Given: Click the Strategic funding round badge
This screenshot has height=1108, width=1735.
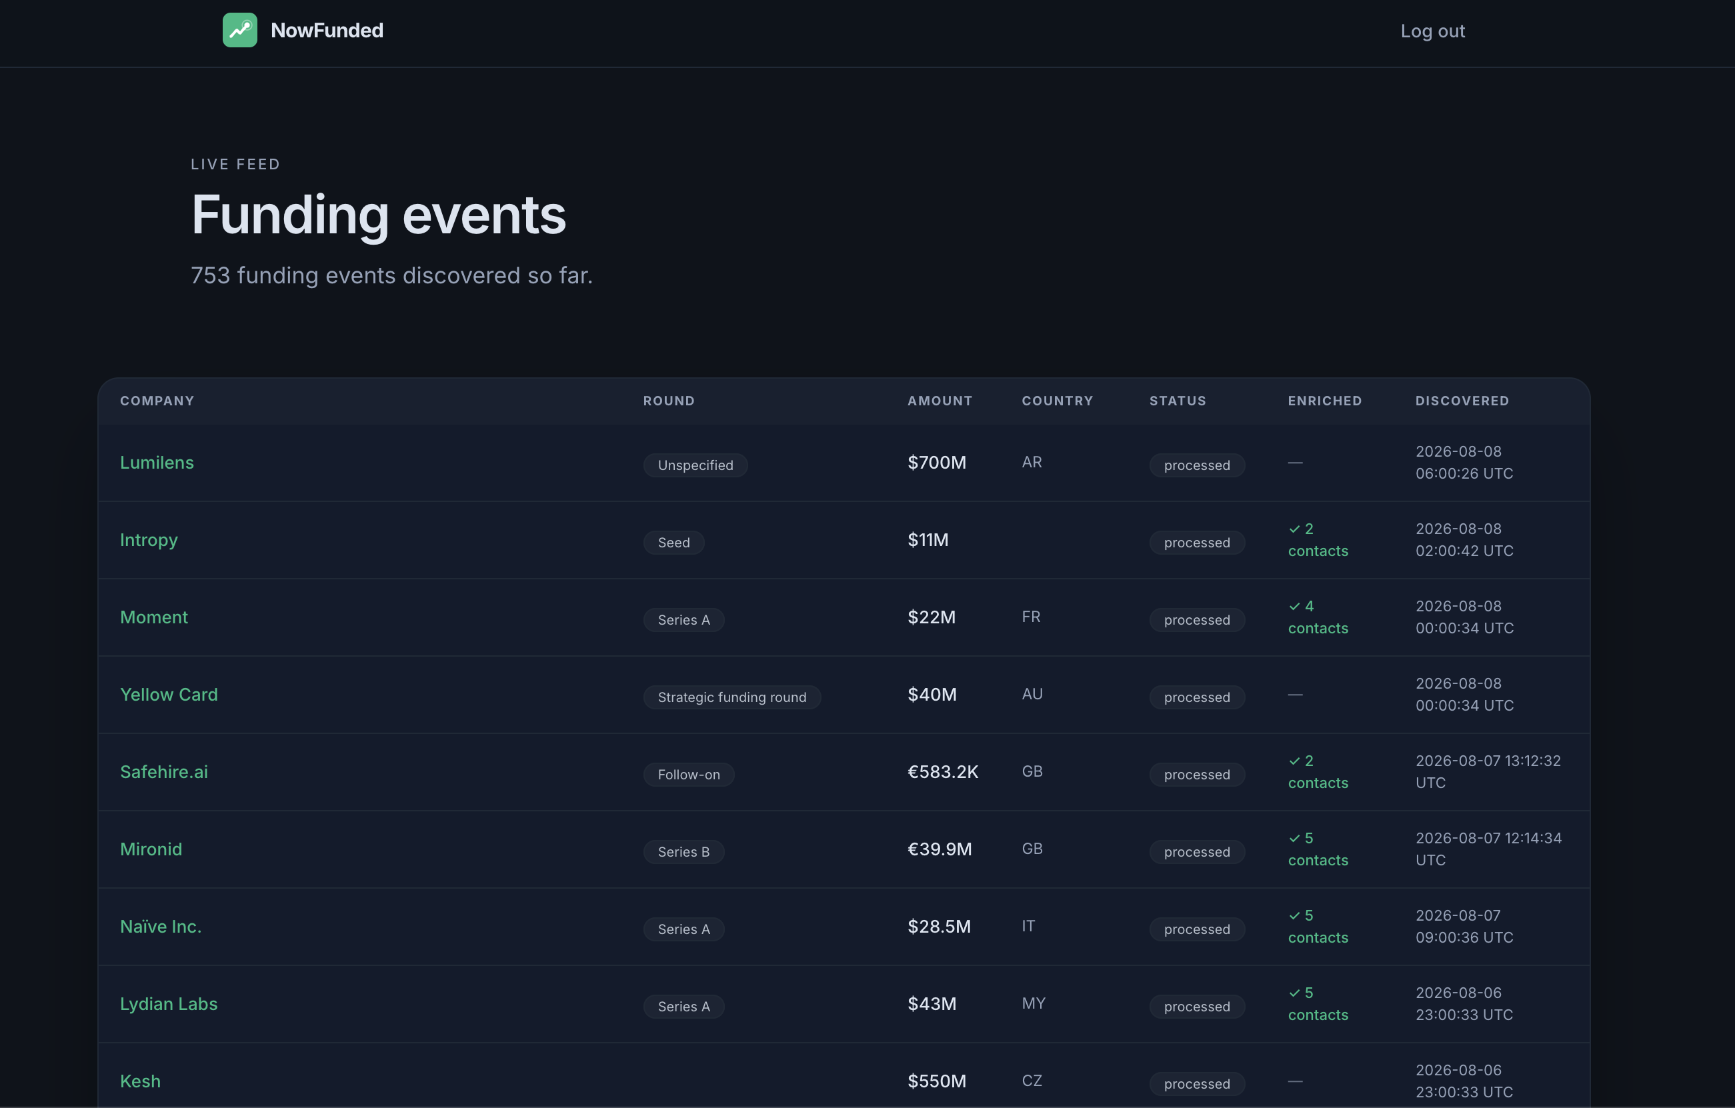Looking at the screenshot, I should 732,697.
